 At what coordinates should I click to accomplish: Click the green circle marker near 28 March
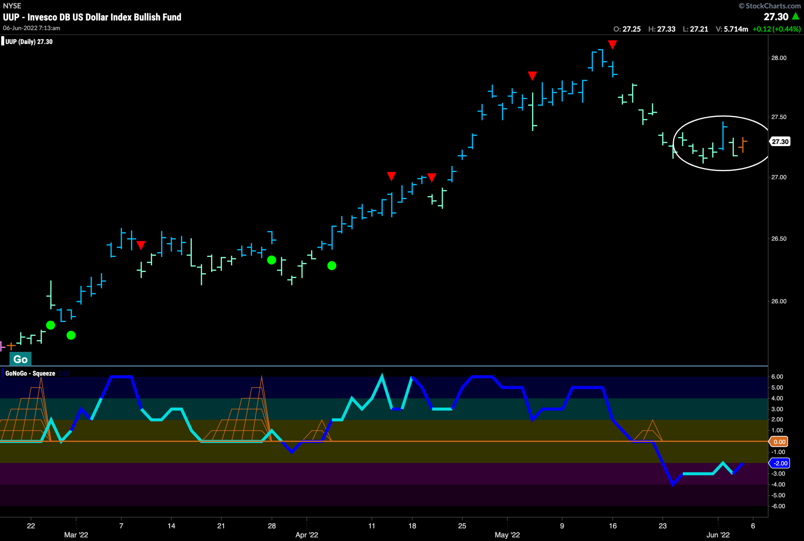(271, 260)
